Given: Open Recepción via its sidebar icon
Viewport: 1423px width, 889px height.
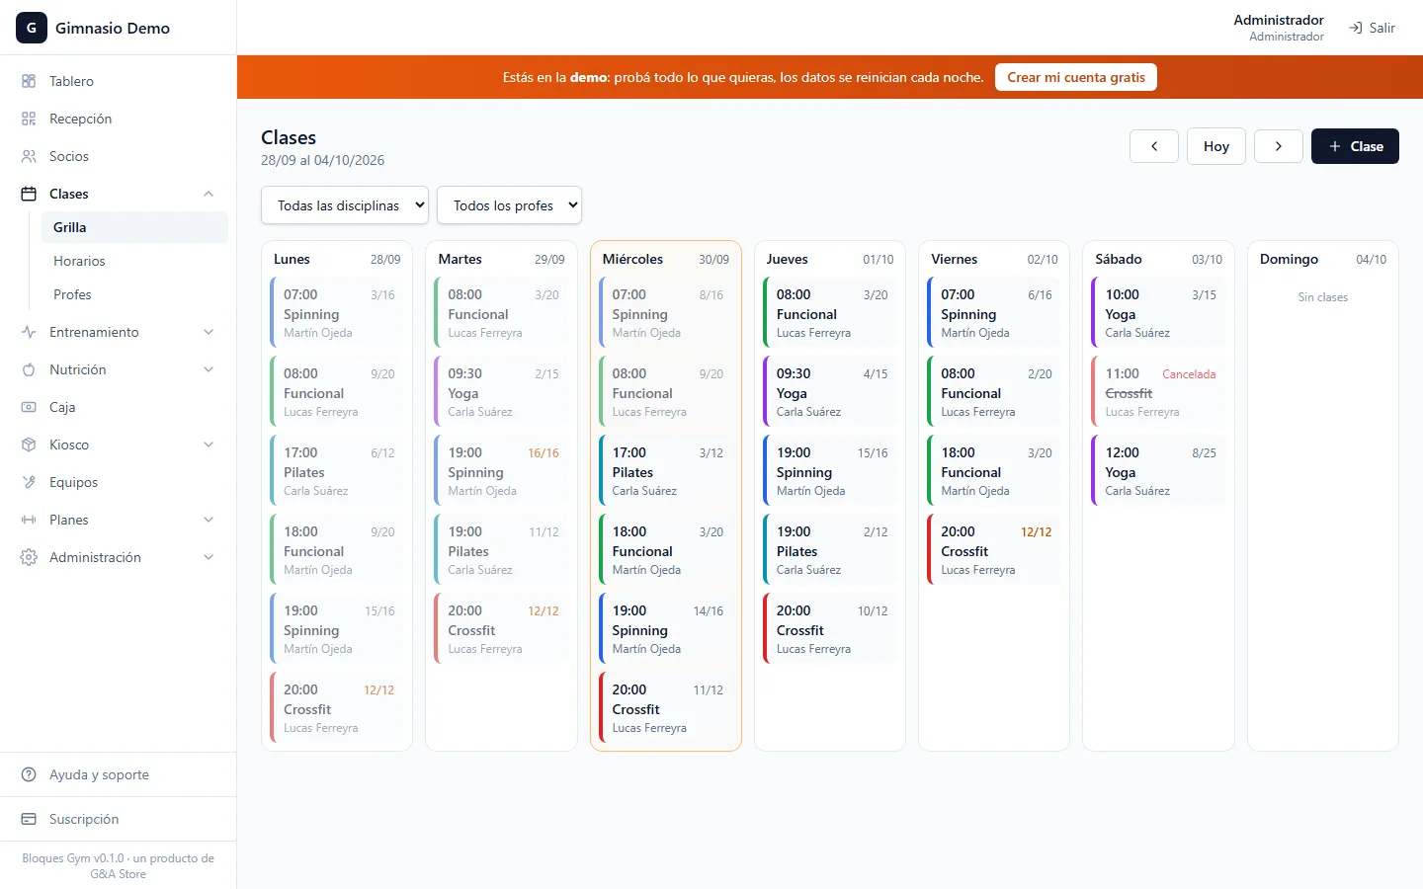Looking at the screenshot, I should [x=29, y=119].
